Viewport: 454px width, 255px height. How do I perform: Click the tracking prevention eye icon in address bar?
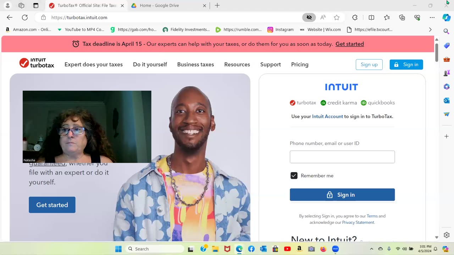(309, 17)
